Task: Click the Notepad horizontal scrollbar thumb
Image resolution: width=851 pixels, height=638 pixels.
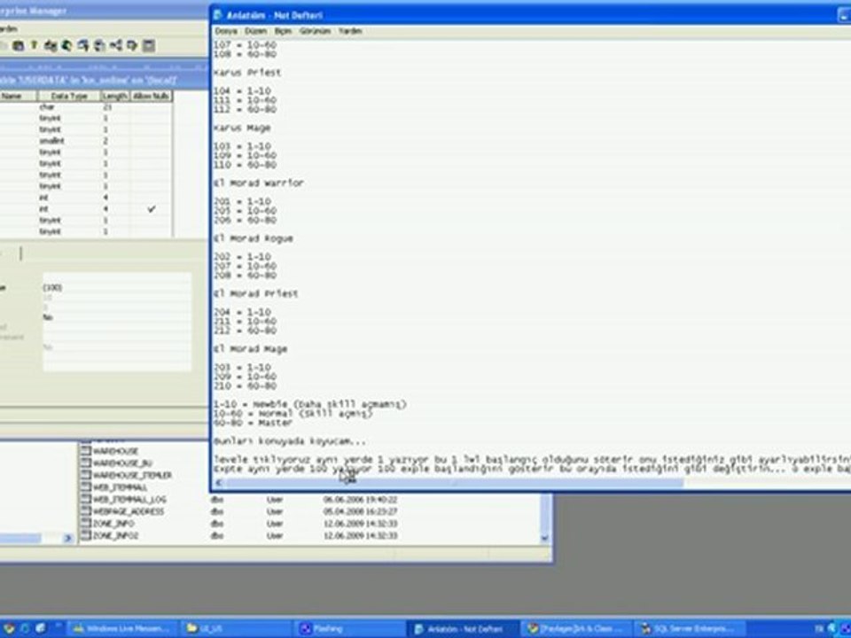Action: click(x=454, y=482)
